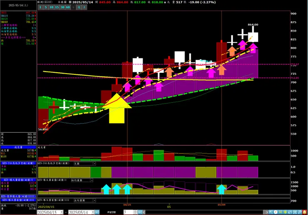Click the fit-screen icon in bottom toolbar
The image size is (308, 215).
[295, 212]
